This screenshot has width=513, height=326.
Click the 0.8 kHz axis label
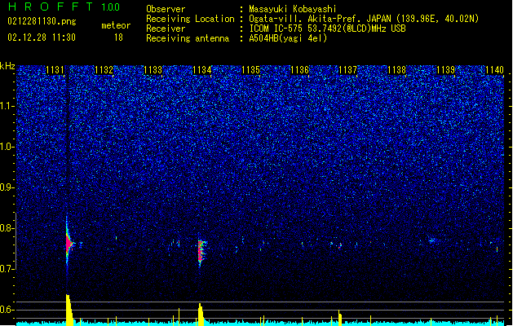(x=7, y=228)
